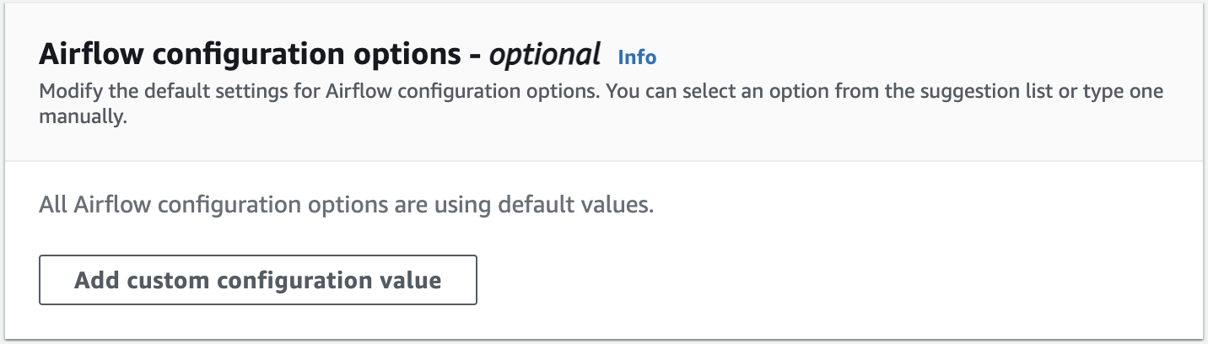1208x344 pixels.
Task: Click the word manually in the description
Action: (82, 118)
